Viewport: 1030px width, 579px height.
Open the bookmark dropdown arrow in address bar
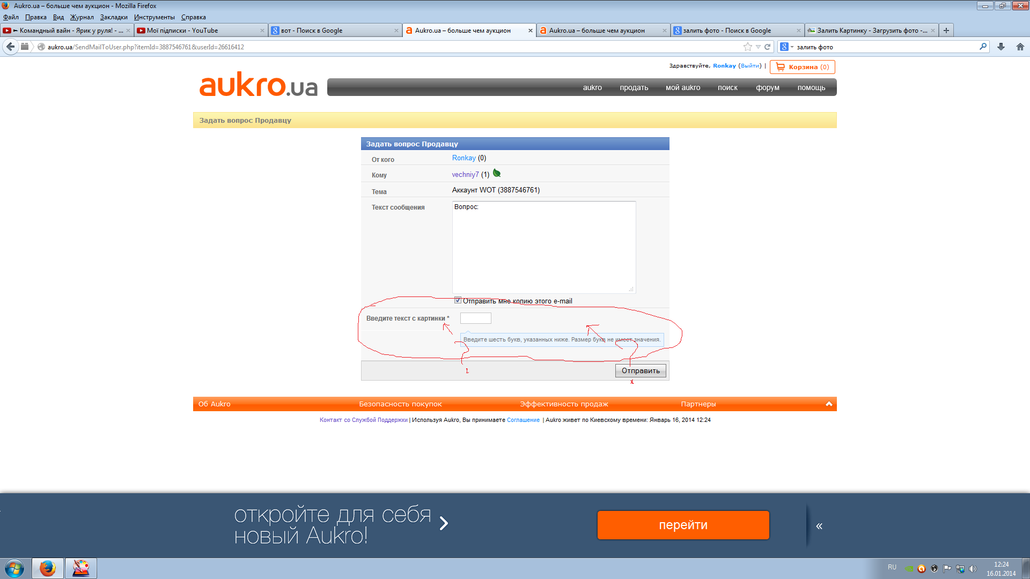(x=758, y=47)
